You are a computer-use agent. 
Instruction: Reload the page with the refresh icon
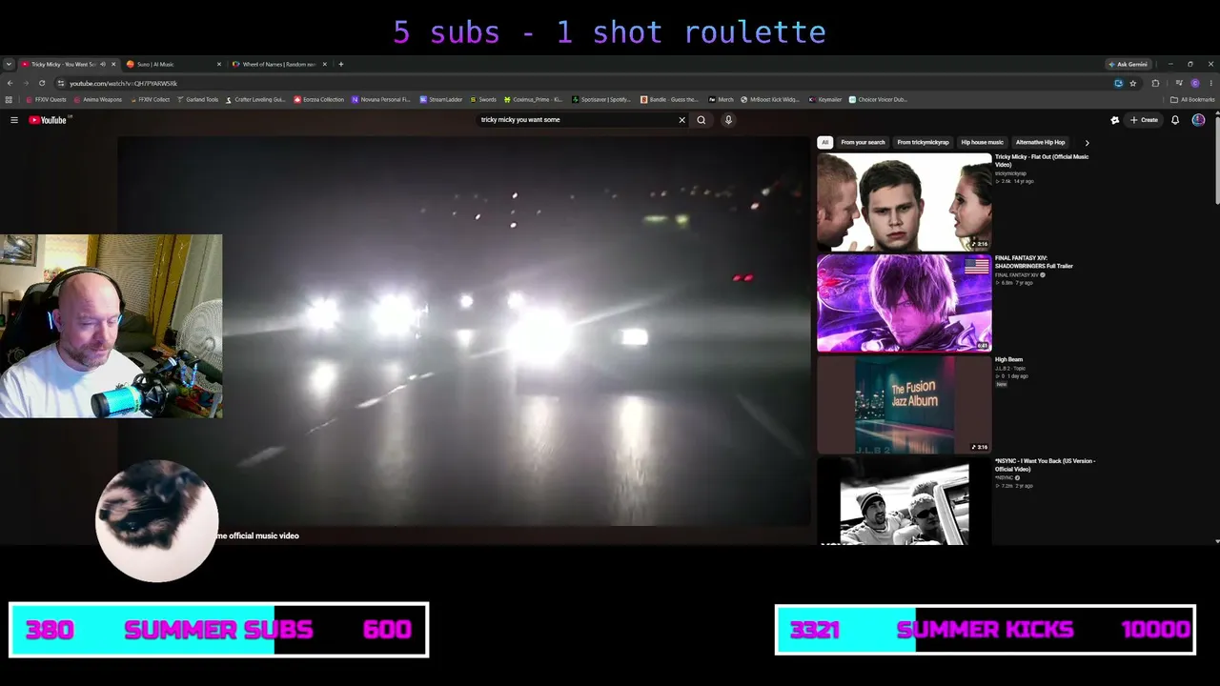[x=42, y=83]
